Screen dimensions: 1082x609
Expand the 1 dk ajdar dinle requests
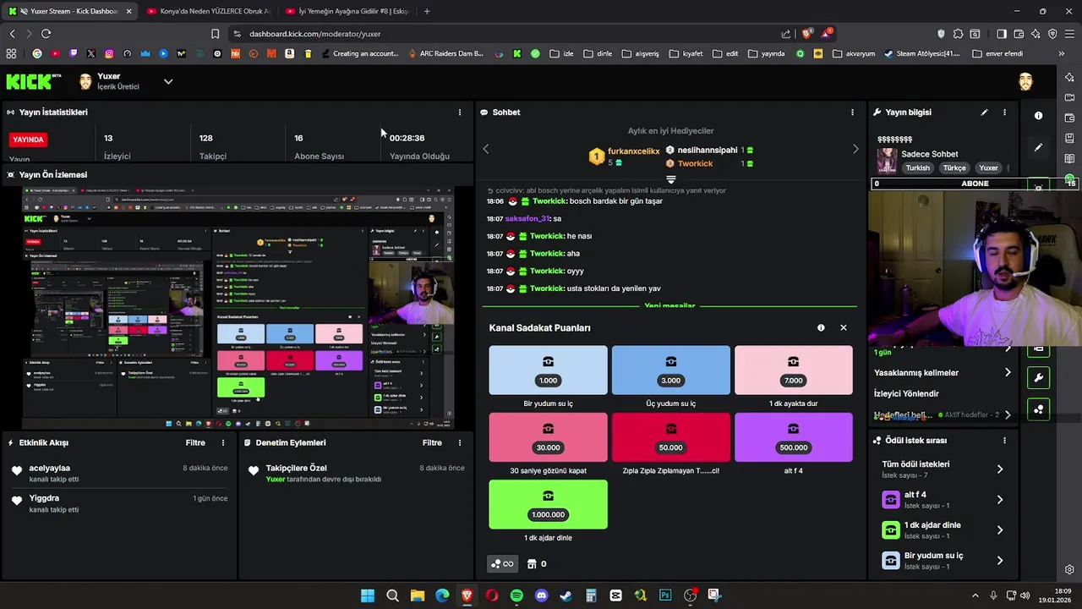coord(941,529)
